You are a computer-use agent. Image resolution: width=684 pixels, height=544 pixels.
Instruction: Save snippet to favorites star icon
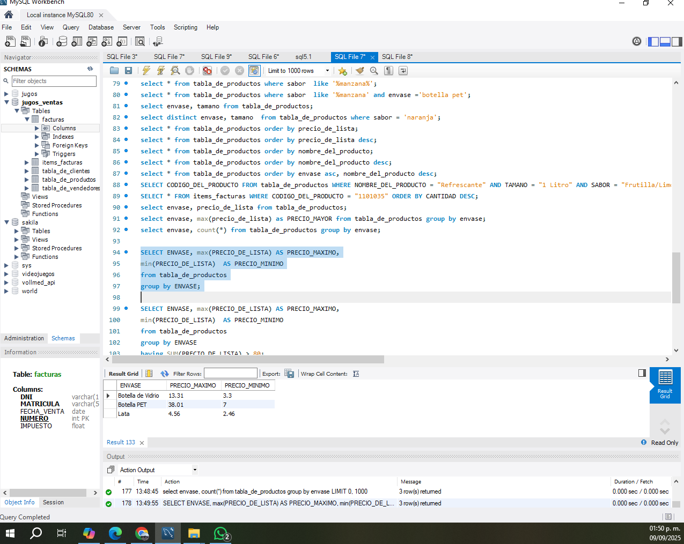tap(343, 71)
